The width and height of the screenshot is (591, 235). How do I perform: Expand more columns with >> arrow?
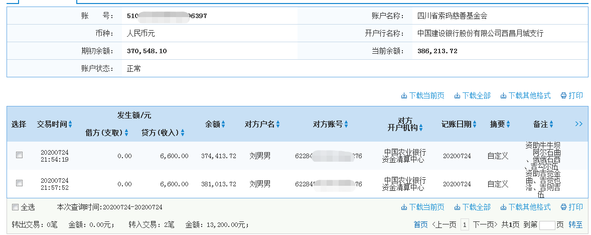point(578,124)
